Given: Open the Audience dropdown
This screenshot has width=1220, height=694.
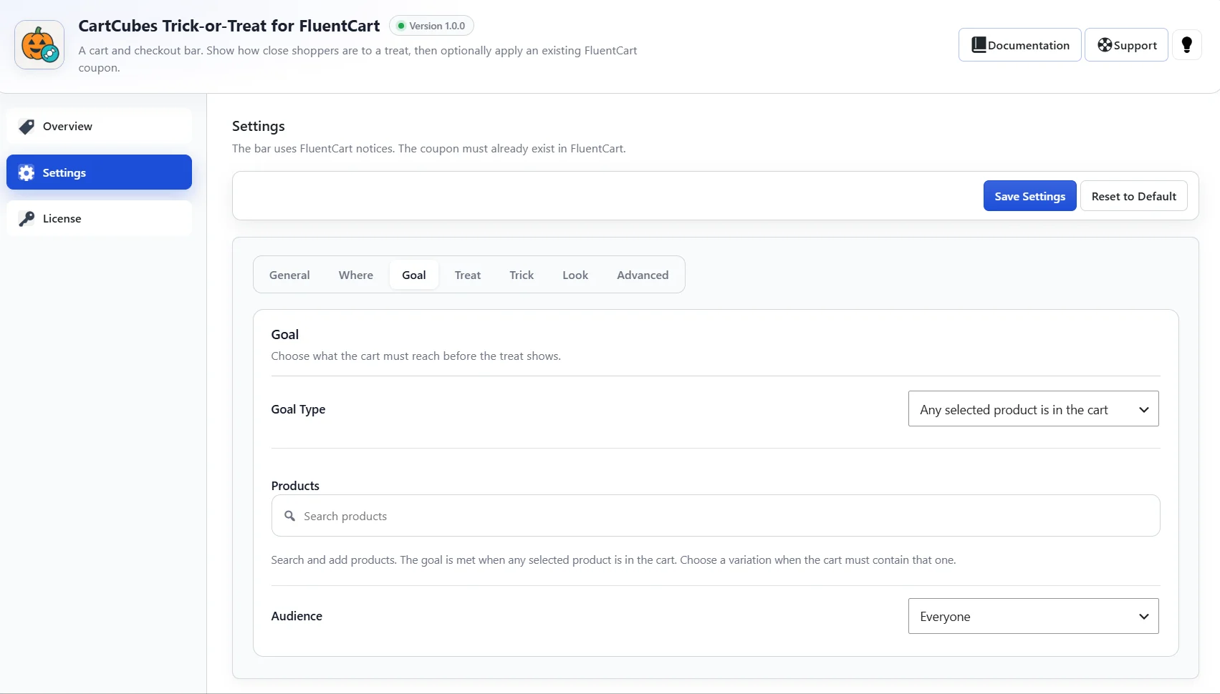Looking at the screenshot, I should (1033, 616).
